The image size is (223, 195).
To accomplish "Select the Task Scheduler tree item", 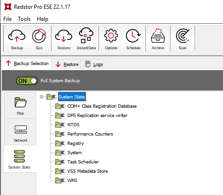I will (x=83, y=162).
